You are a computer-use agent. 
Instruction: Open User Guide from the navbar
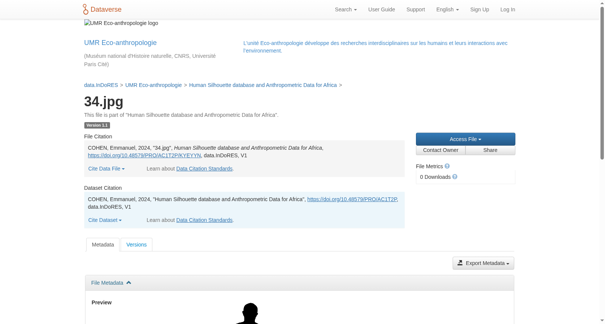pyautogui.click(x=382, y=9)
